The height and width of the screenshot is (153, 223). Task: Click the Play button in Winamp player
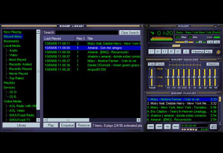[x=158, y=52]
